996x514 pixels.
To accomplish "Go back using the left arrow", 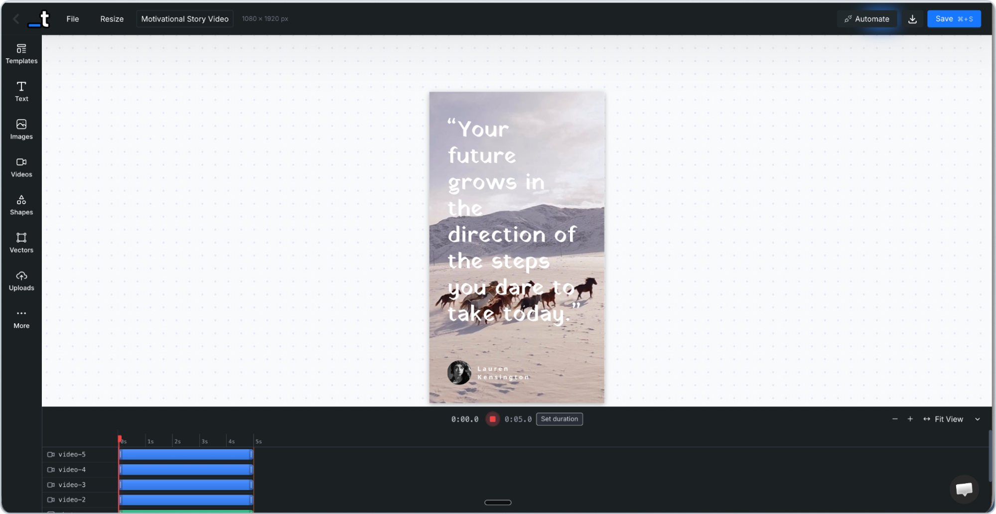I will (x=16, y=19).
